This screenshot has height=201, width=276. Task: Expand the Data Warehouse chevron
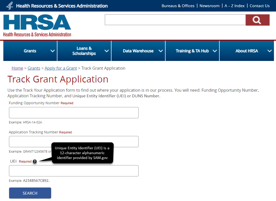click(160, 51)
